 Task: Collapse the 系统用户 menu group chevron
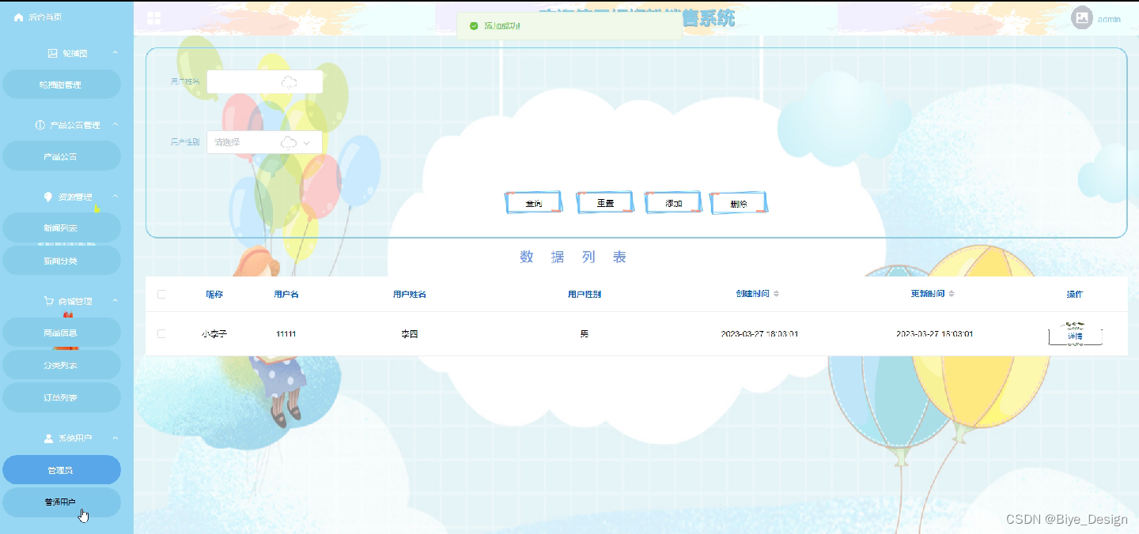pos(115,438)
